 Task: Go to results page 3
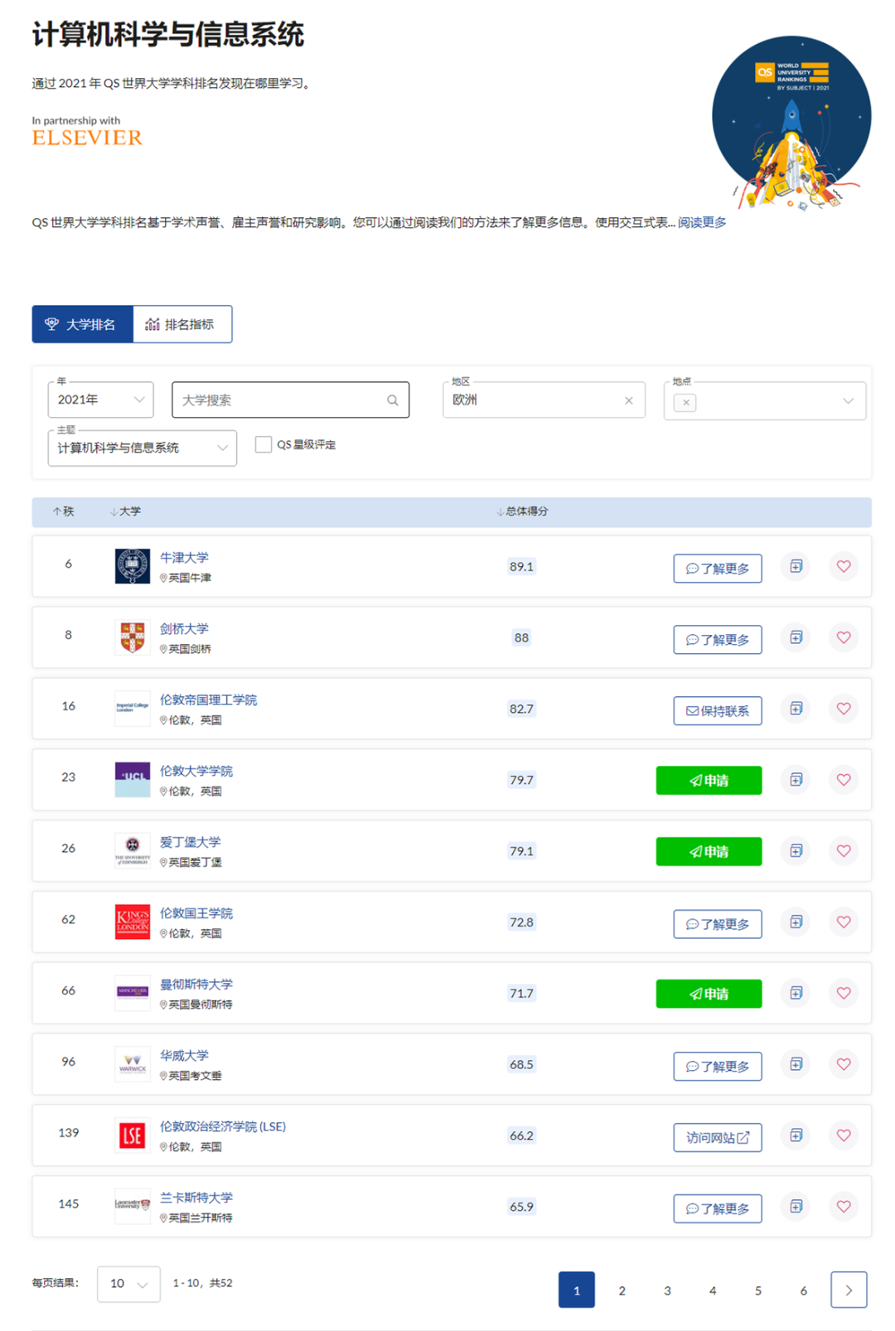pos(667,1290)
